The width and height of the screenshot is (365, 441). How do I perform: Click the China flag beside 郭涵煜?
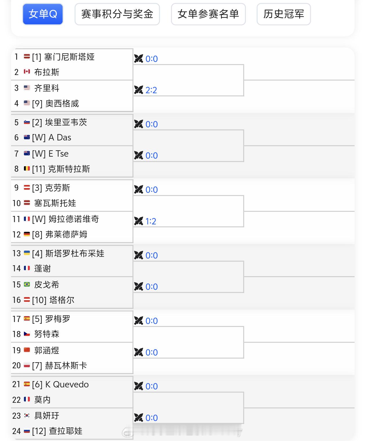coord(27,350)
